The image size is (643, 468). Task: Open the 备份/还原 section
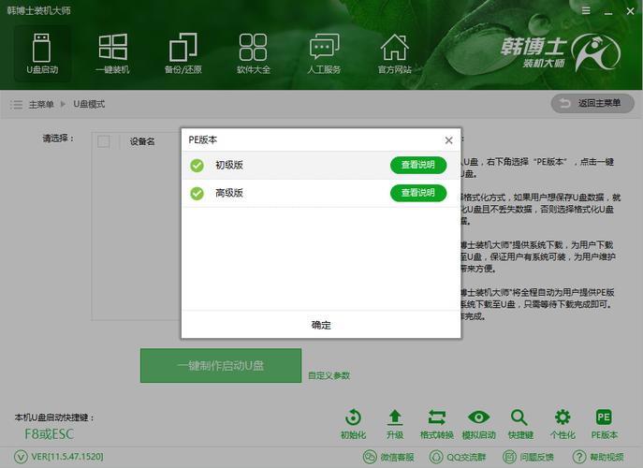[x=183, y=53]
